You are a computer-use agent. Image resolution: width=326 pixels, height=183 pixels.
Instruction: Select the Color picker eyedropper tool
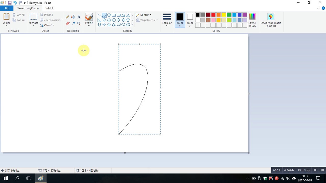coord(73,23)
